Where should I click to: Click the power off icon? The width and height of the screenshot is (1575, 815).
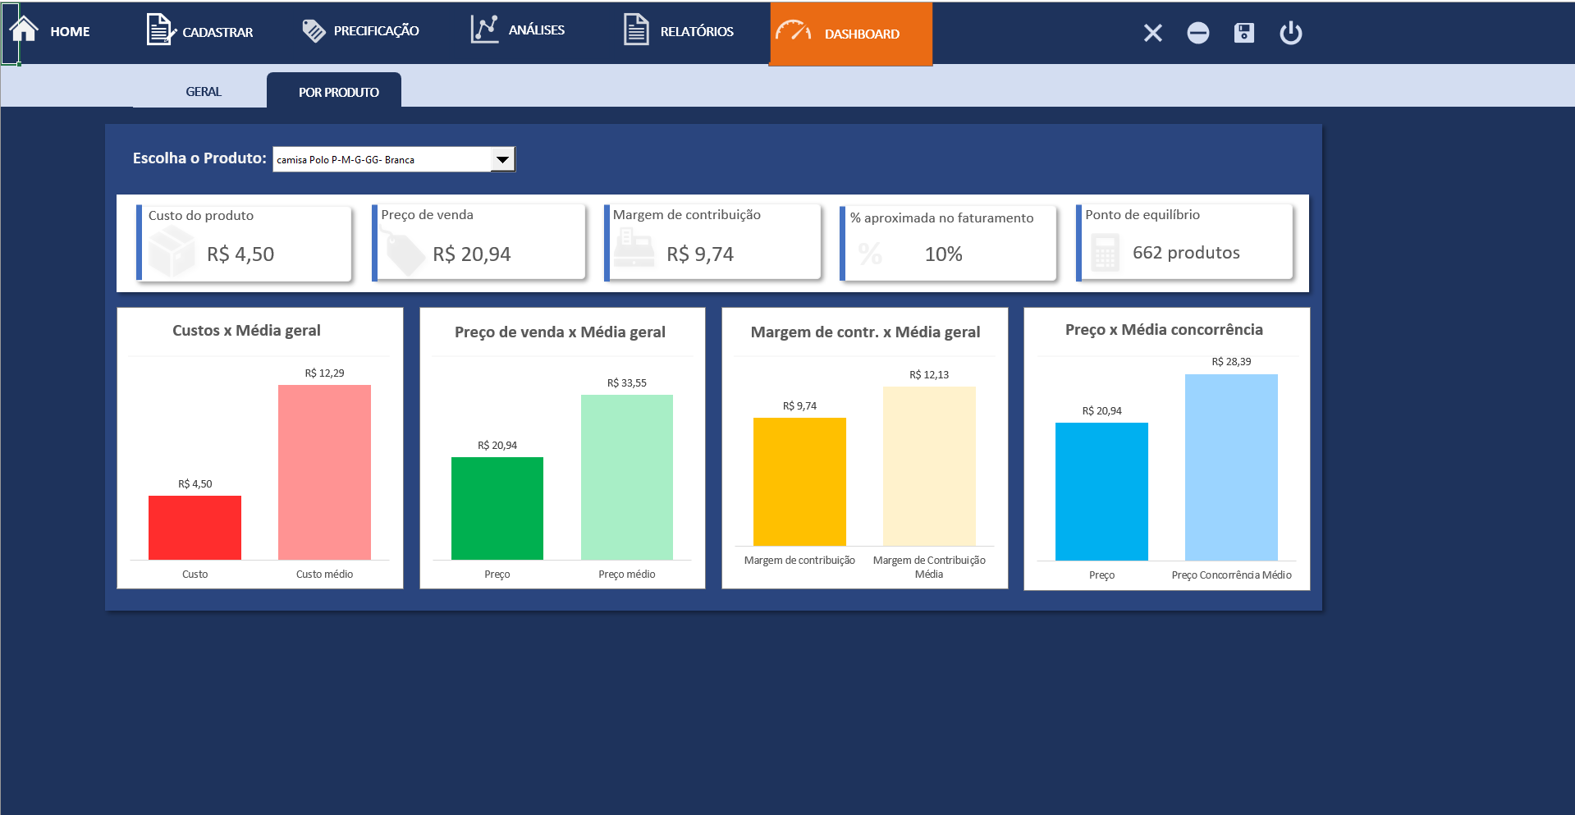1290,33
